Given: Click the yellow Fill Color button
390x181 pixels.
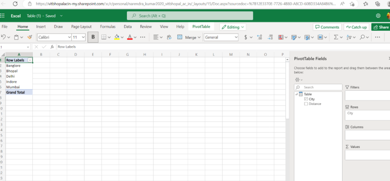Looking at the screenshot, I should (x=117, y=37).
